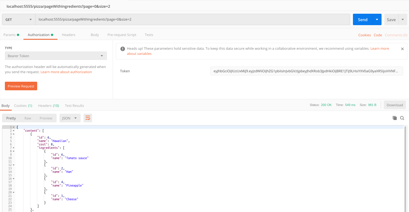The image size is (409, 212).
Task: Open the Save options dropdown arrow
Action: click(x=402, y=19)
